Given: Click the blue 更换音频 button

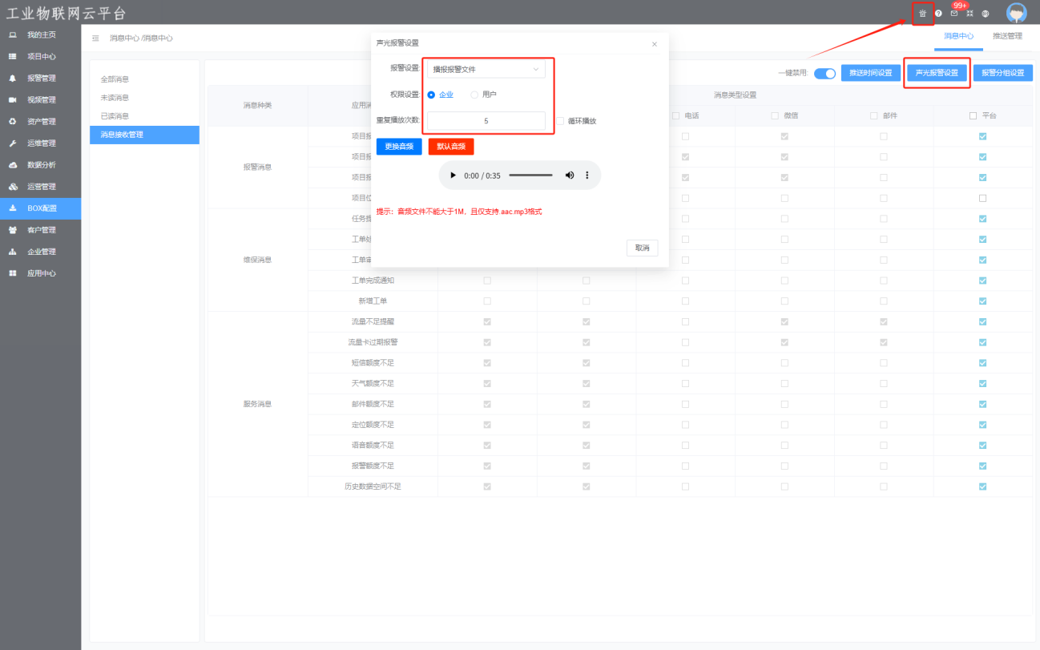Looking at the screenshot, I should [x=399, y=147].
